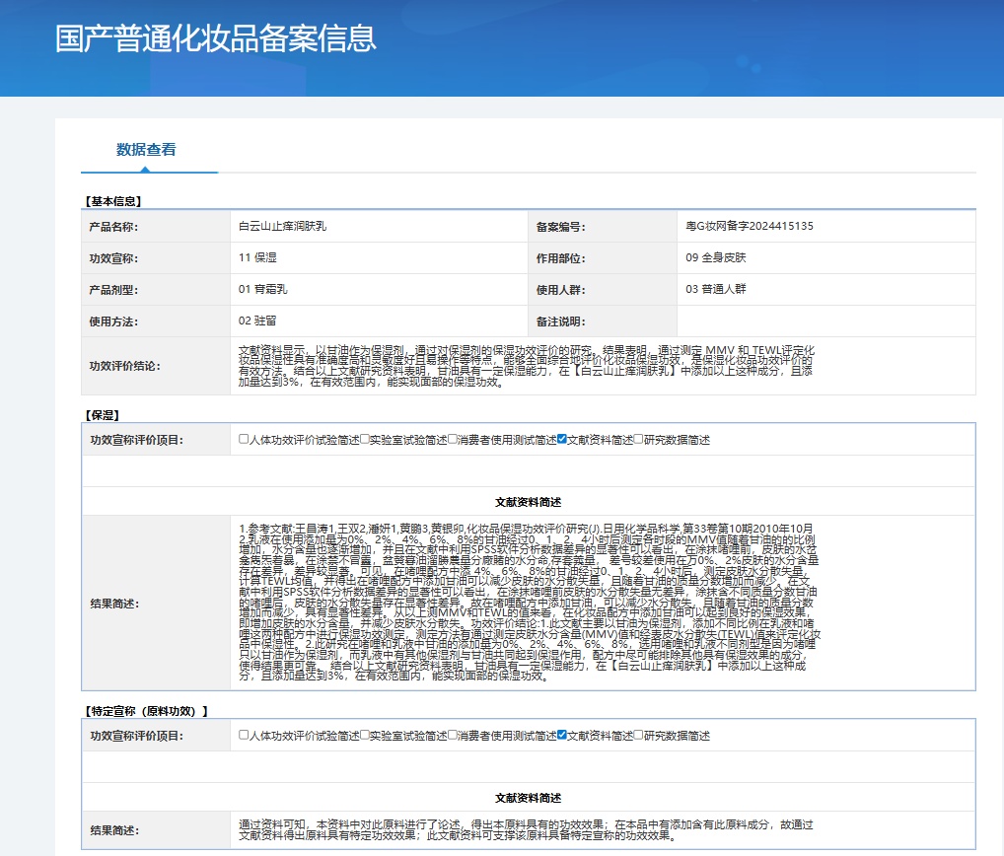
Task: Click the value 11 保湿
Action: [x=257, y=257]
